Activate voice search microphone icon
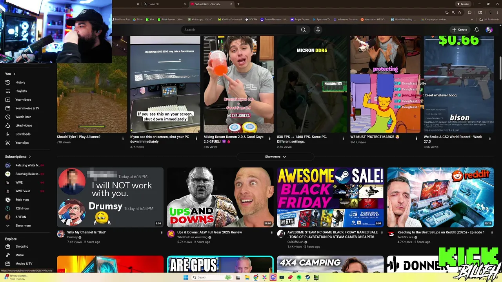The image size is (502, 282). [318, 30]
